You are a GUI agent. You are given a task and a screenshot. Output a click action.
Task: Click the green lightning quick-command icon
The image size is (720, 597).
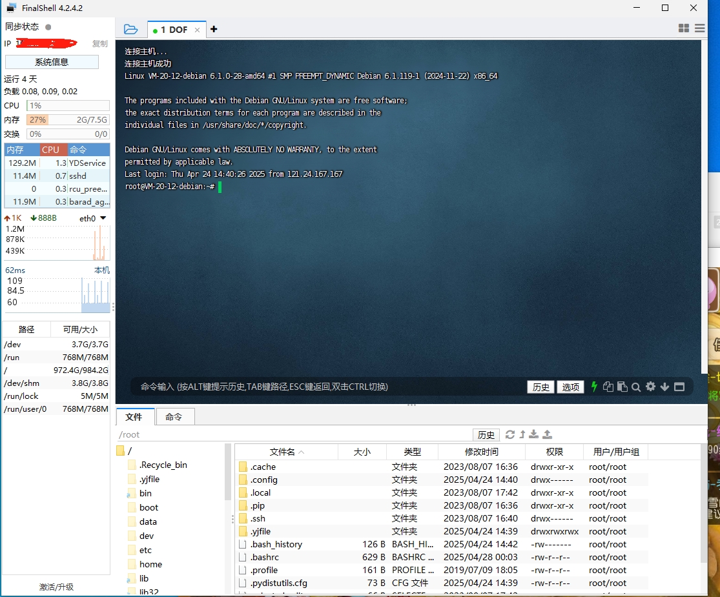click(x=593, y=387)
